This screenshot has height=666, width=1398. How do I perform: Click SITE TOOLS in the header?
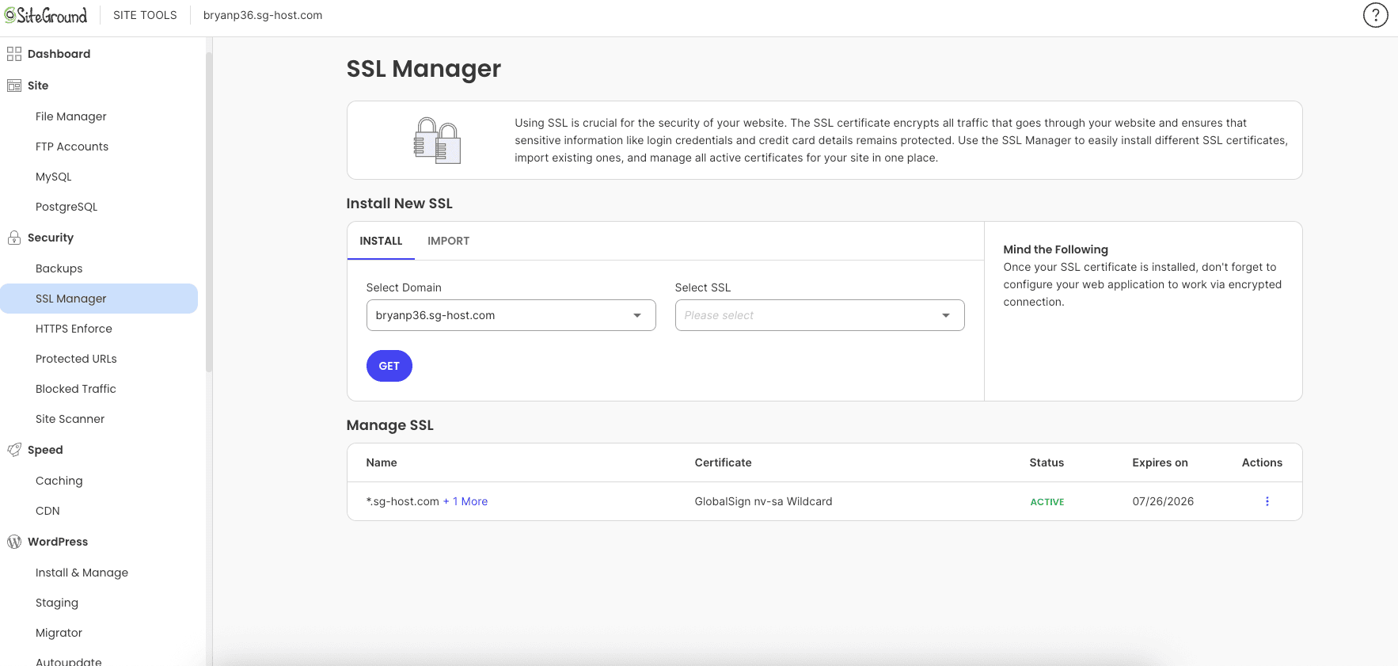(x=145, y=15)
